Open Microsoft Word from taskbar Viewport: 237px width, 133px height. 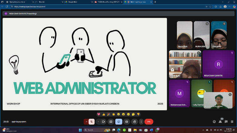tap(151, 130)
